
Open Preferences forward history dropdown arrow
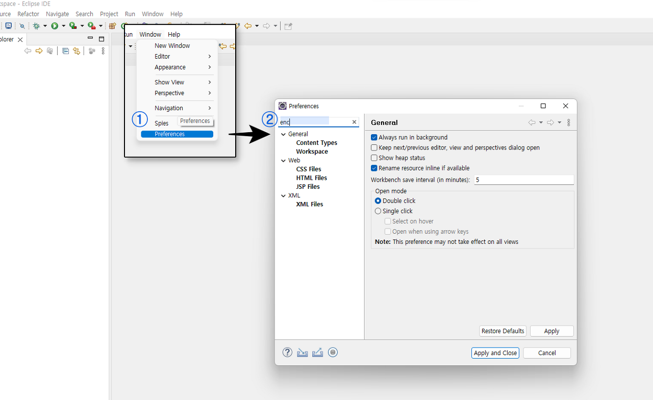(560, 122)
